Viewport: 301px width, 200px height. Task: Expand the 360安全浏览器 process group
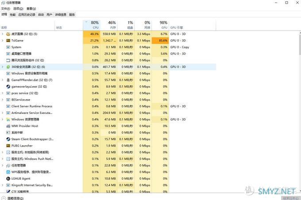tap(3, 67)
